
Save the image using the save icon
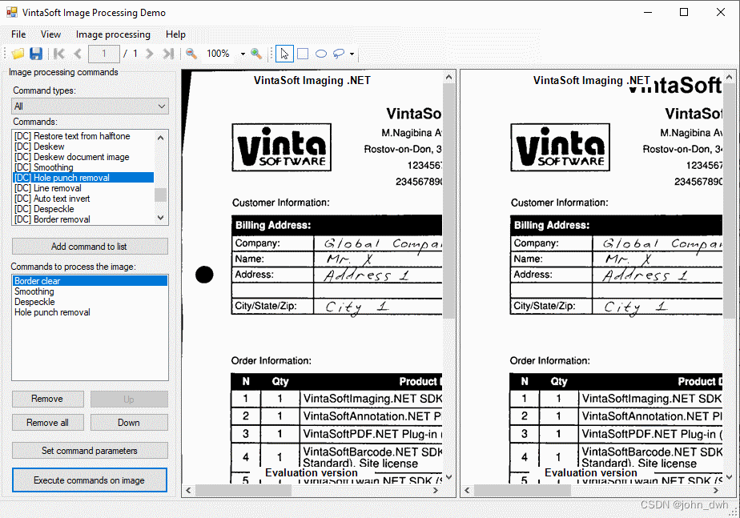[x=36, y=54]
